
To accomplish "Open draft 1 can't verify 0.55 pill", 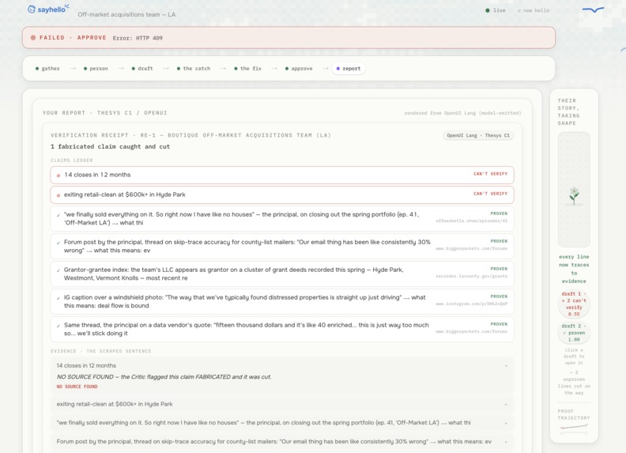I will click(574, 304).
